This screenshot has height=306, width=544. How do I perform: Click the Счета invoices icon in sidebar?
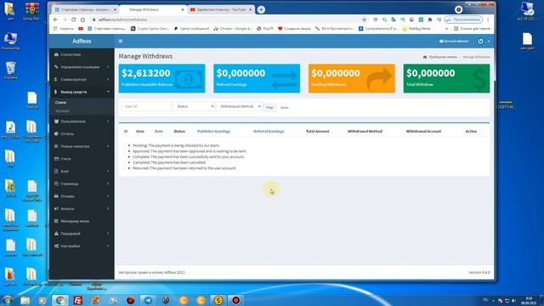pyautogui.click(x=57, y=159)
